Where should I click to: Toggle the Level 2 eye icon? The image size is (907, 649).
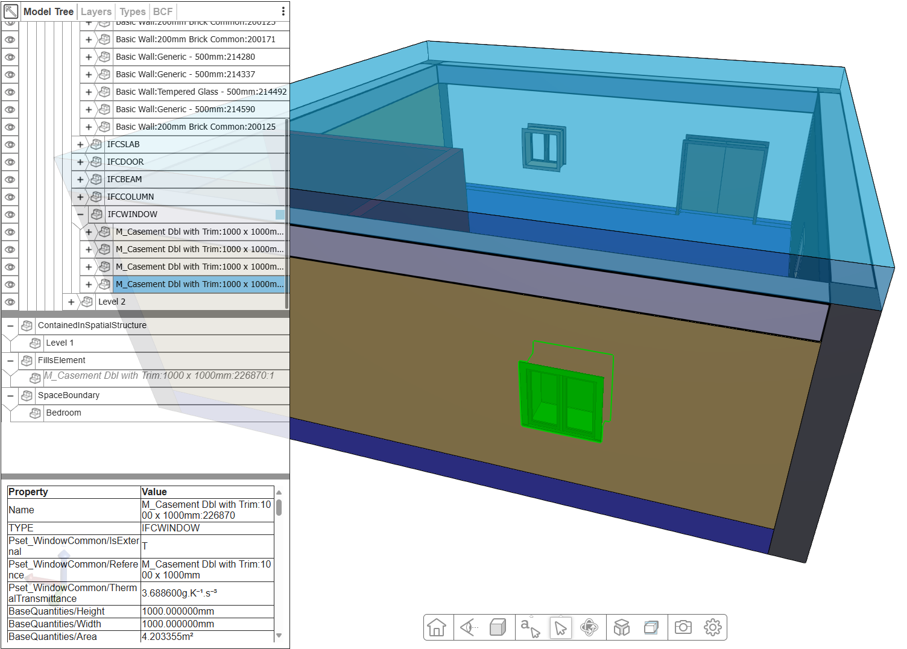(10, 302)
